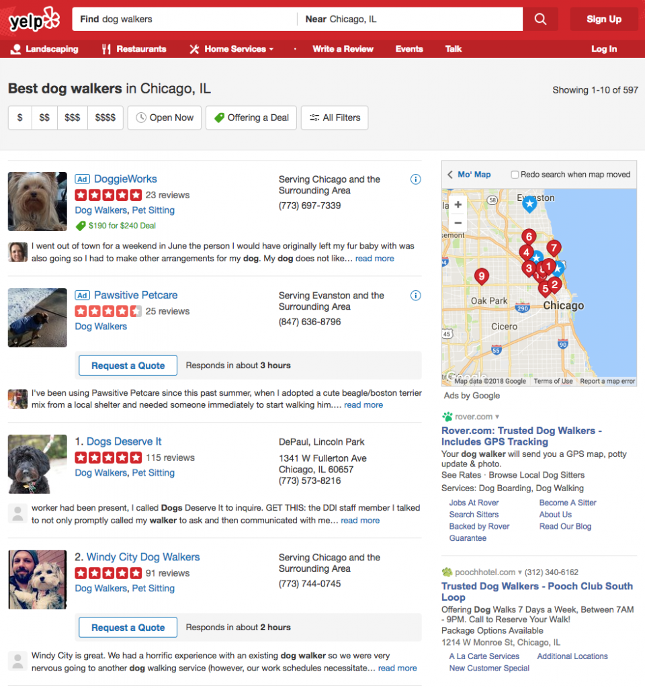This screenshot has width=645, height=688.
Task: Click the DoggieWorks reviewer avatar
Action: (17, 252)
